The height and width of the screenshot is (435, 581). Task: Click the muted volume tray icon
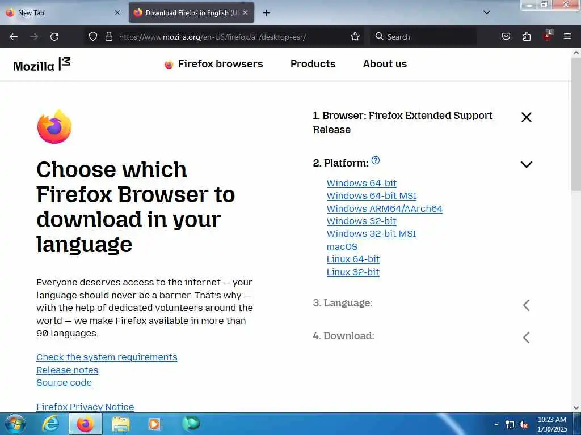pyautogui.click(x=524, y=425)
